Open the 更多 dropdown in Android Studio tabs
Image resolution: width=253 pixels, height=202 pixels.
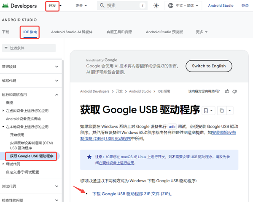(202, 32)
